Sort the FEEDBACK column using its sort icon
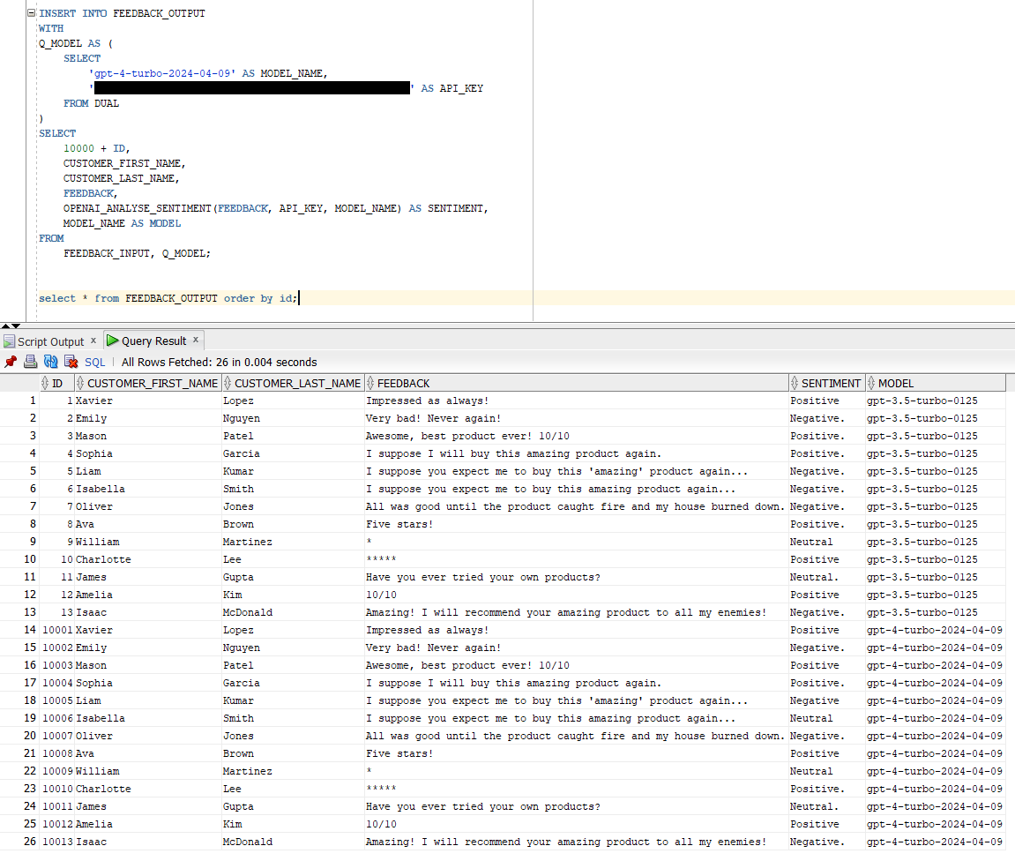 pos(368,382)
